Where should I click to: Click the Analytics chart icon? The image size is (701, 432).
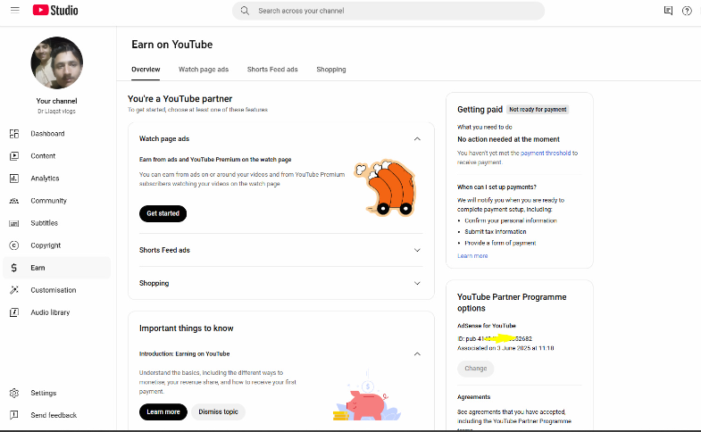14,179
